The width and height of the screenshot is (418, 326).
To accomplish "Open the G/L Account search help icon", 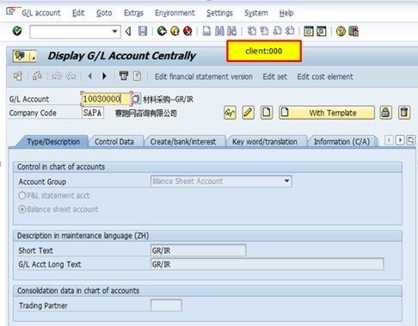I will 136,99.
